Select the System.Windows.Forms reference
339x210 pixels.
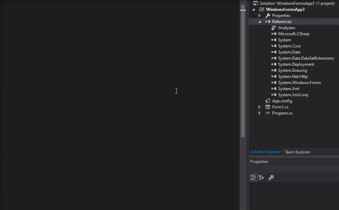point(299,82)
